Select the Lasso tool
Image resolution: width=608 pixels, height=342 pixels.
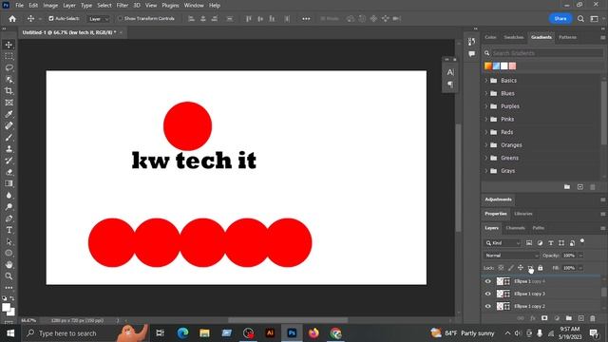pyautogui.click(x=9, y=67)
